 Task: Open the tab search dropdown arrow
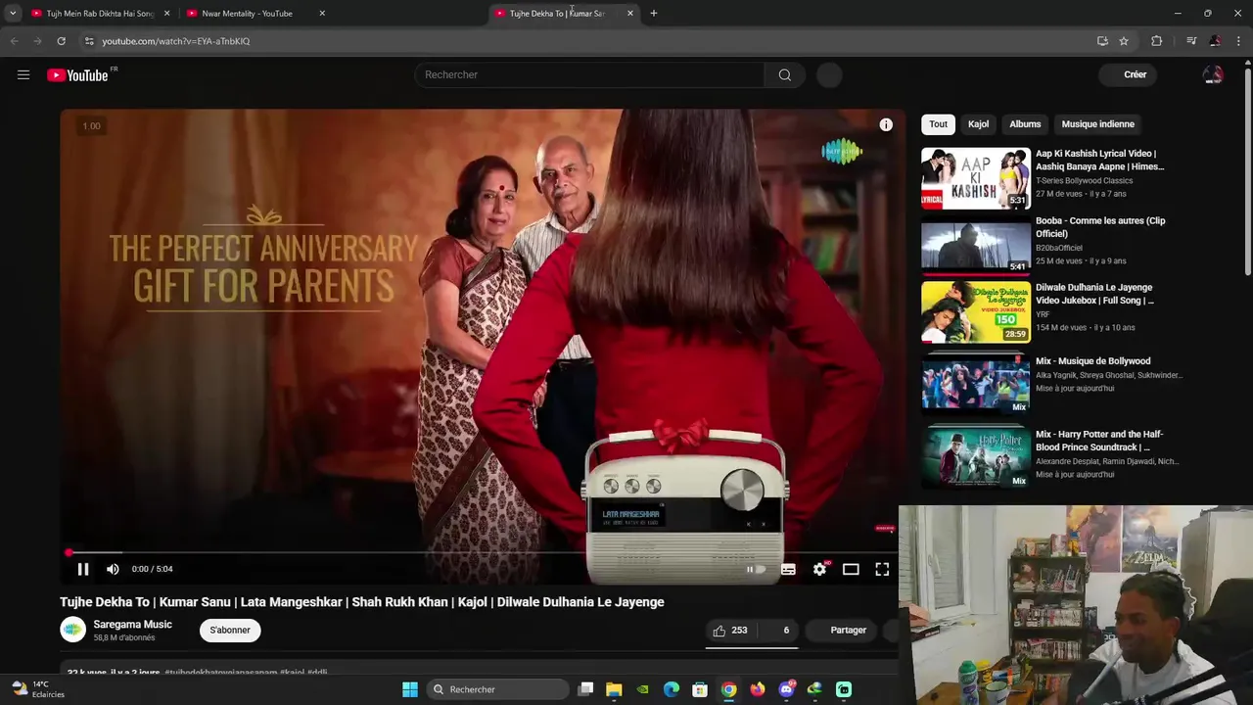13,14
